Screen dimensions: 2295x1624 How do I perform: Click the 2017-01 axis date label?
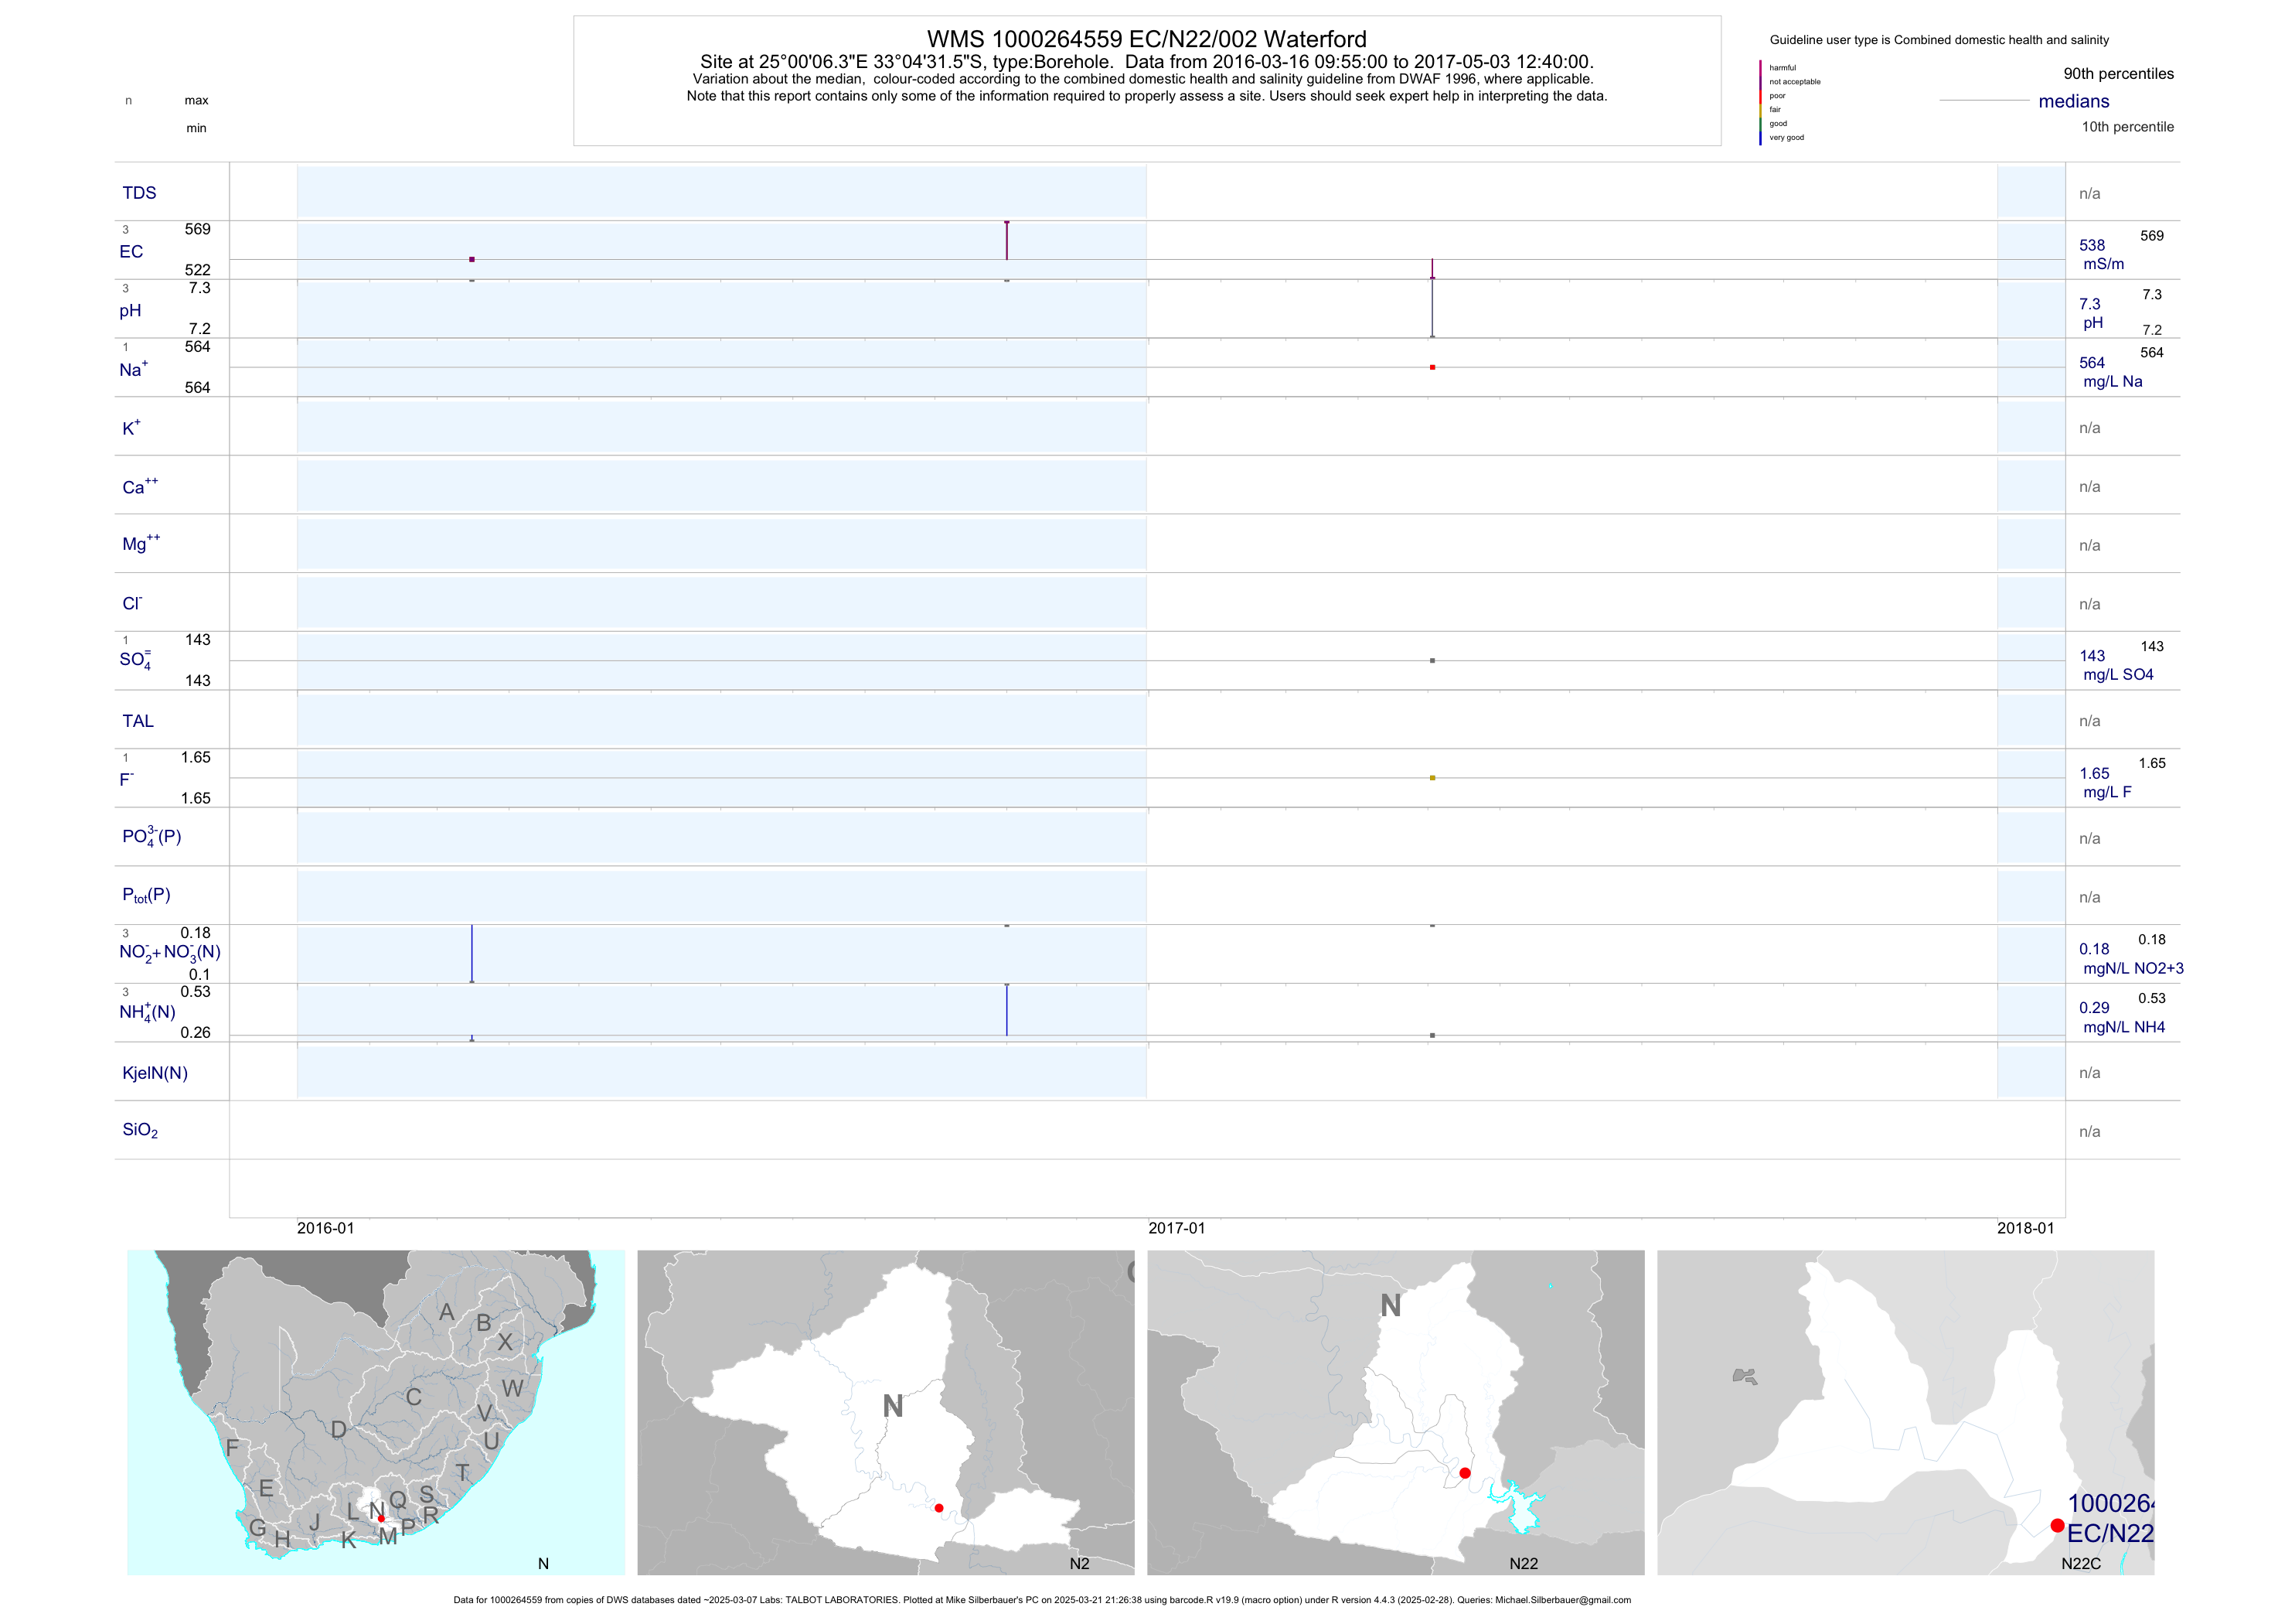1176,1228
